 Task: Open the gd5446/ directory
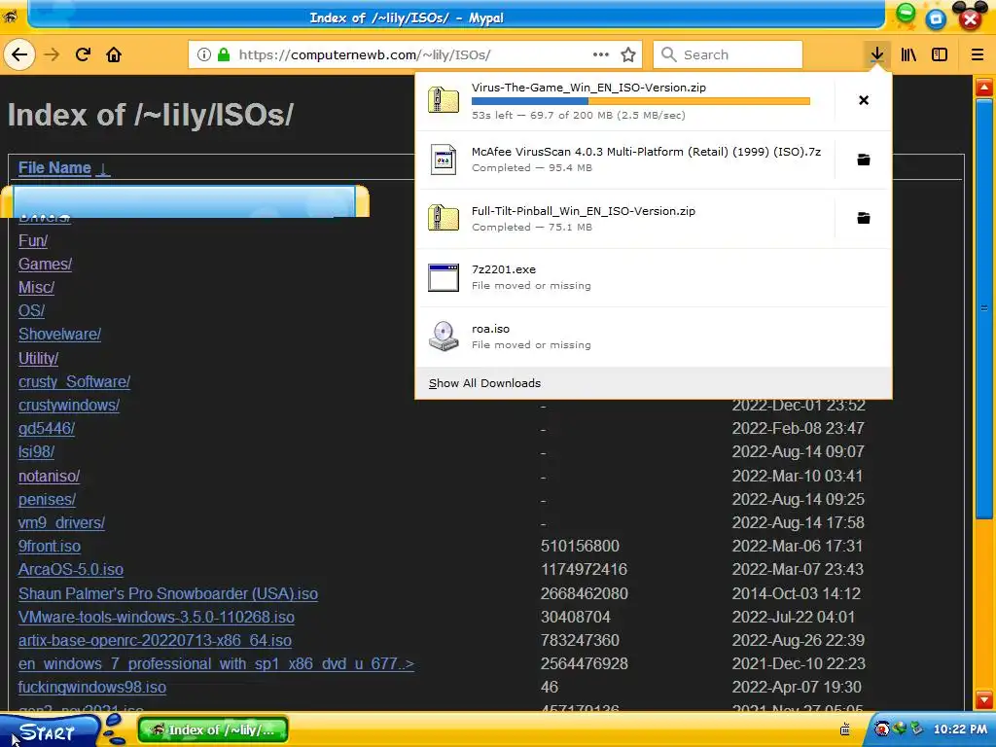[47, 429]
